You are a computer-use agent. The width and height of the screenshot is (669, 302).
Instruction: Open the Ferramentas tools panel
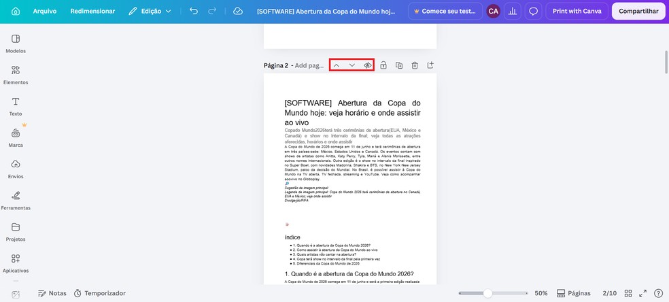tap(16, 201)
